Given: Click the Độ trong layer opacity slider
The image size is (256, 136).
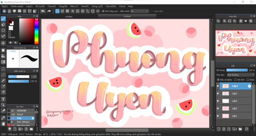Looking at the screenshot, I should tap(237, 70).
